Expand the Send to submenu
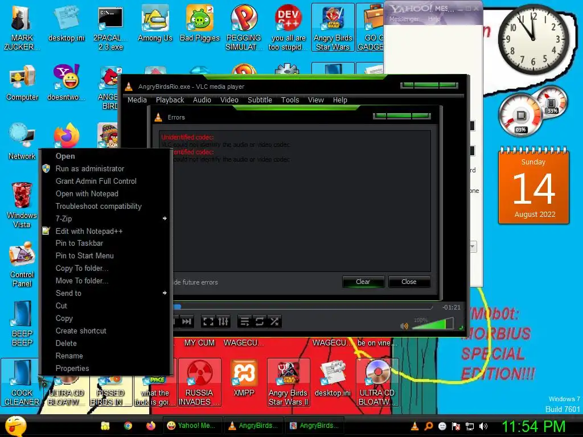Viewport: 583px width, 437px height. (x=105, y=293)
